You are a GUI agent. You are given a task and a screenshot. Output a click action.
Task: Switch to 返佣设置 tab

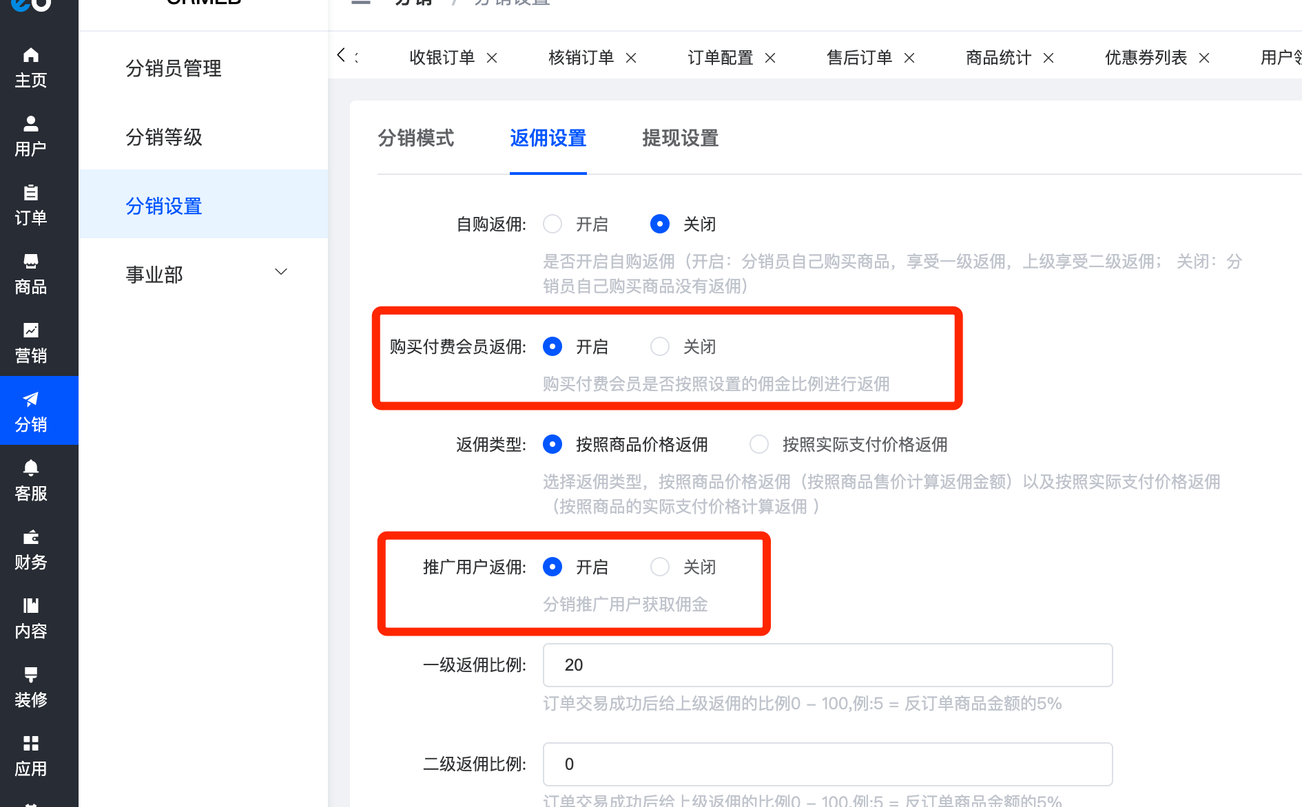point(548,138)
